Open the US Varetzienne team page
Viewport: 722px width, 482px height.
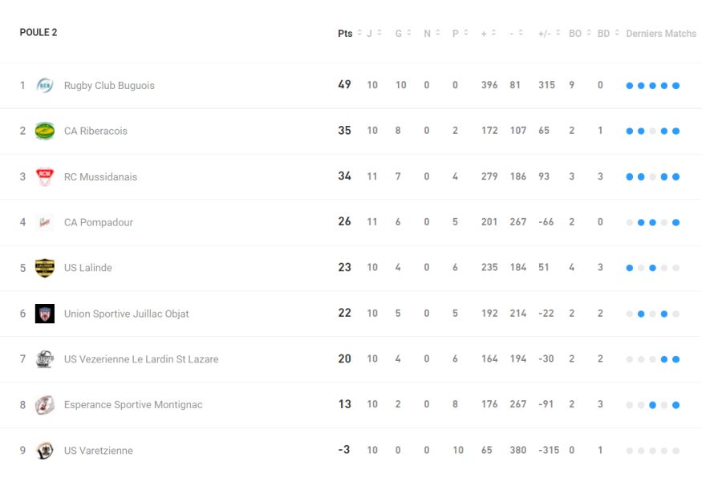(x=99, y=451)
